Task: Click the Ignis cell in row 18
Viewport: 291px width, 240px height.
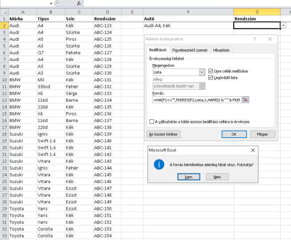Action: pyautogui.click(x=51, y=134)
